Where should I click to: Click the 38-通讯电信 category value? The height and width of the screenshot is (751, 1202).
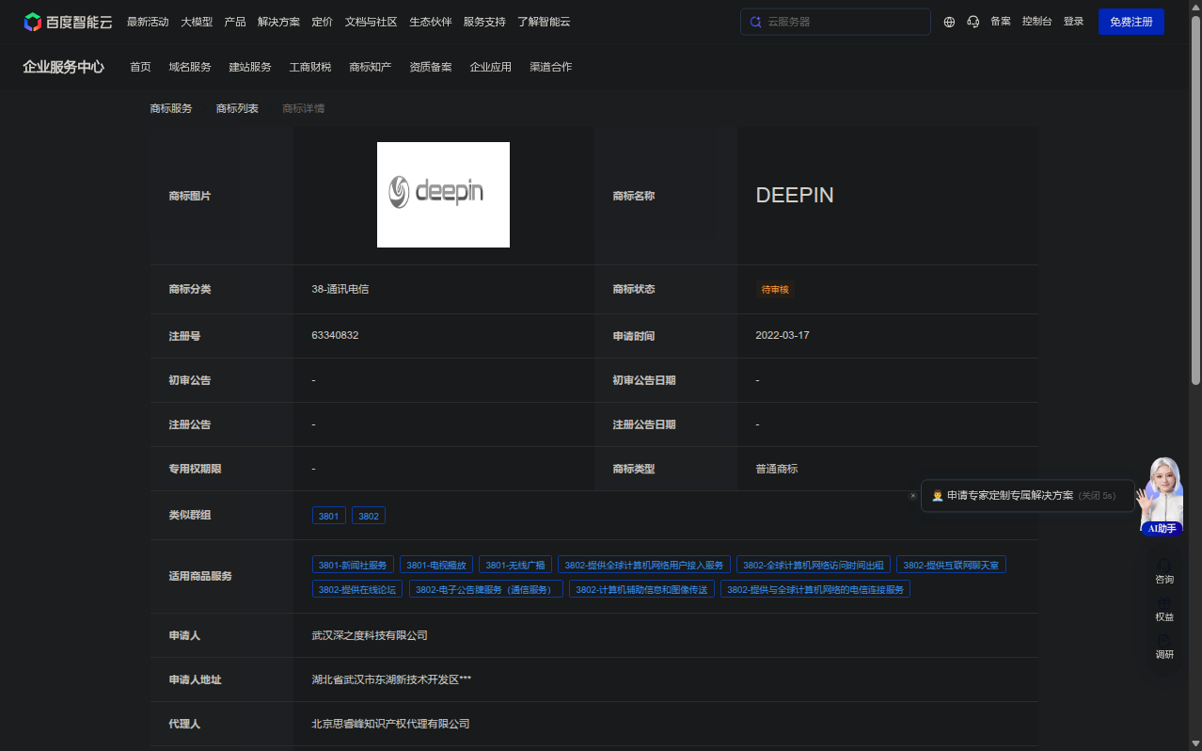(340, 289)
